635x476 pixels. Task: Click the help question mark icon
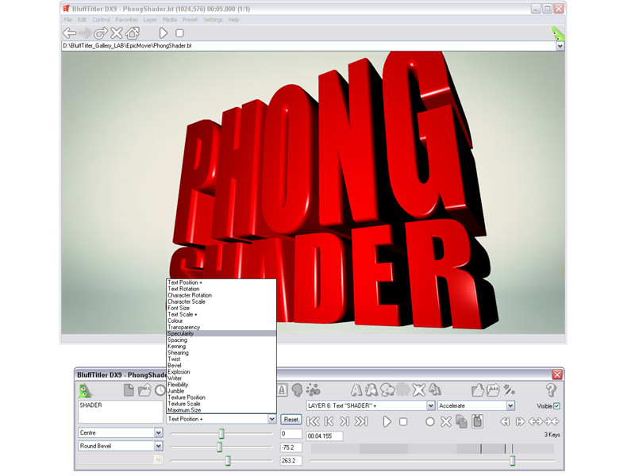(551, 390)
